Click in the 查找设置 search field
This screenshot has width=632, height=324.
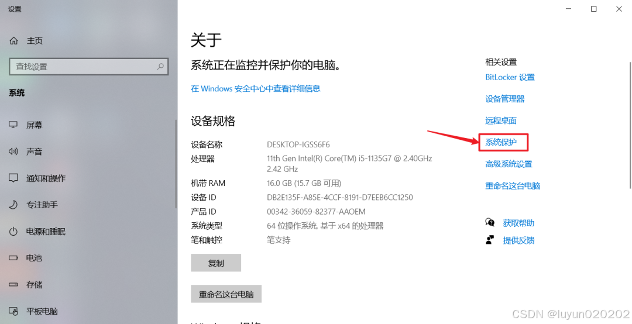[x=89, y=67]
